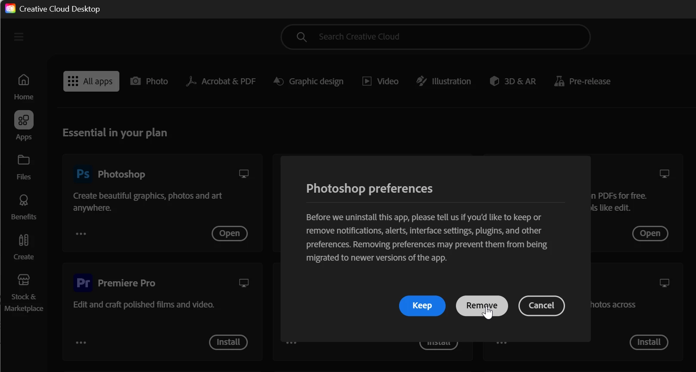Screen dimensions: 696x372
Task: Click the Photoshop preferences dialog title
Action: click(x=369, y=188)
